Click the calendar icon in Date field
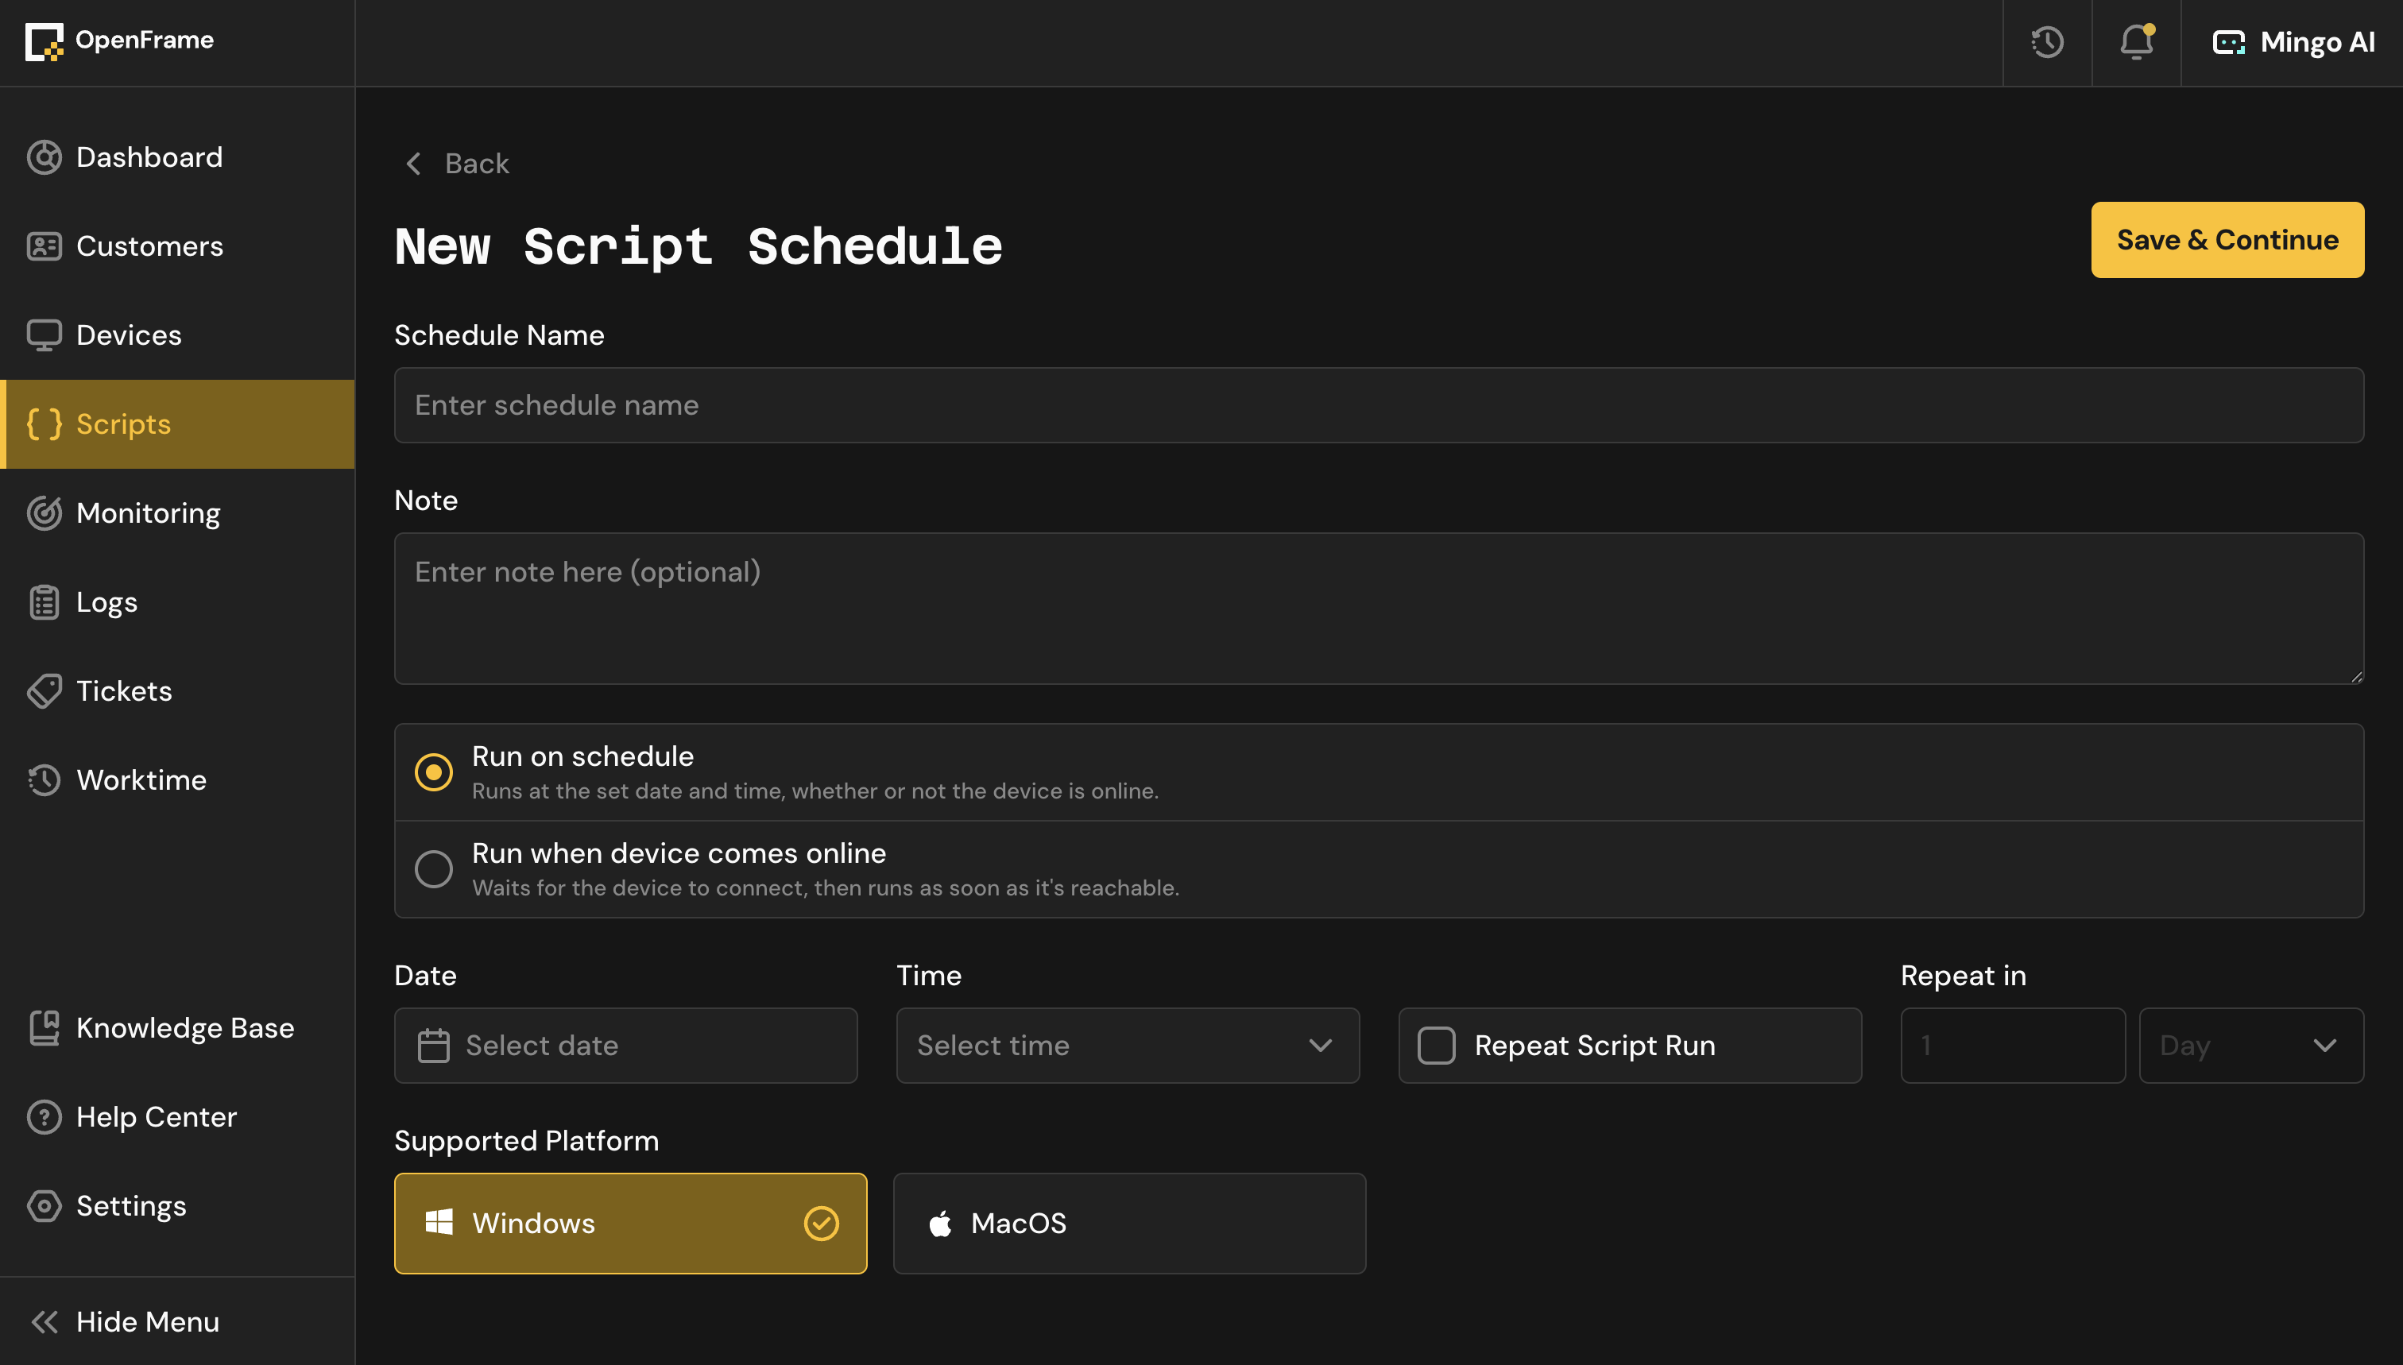Image resolution: width=2403 pixels, height=1365 pixels. coord(433,1046)
